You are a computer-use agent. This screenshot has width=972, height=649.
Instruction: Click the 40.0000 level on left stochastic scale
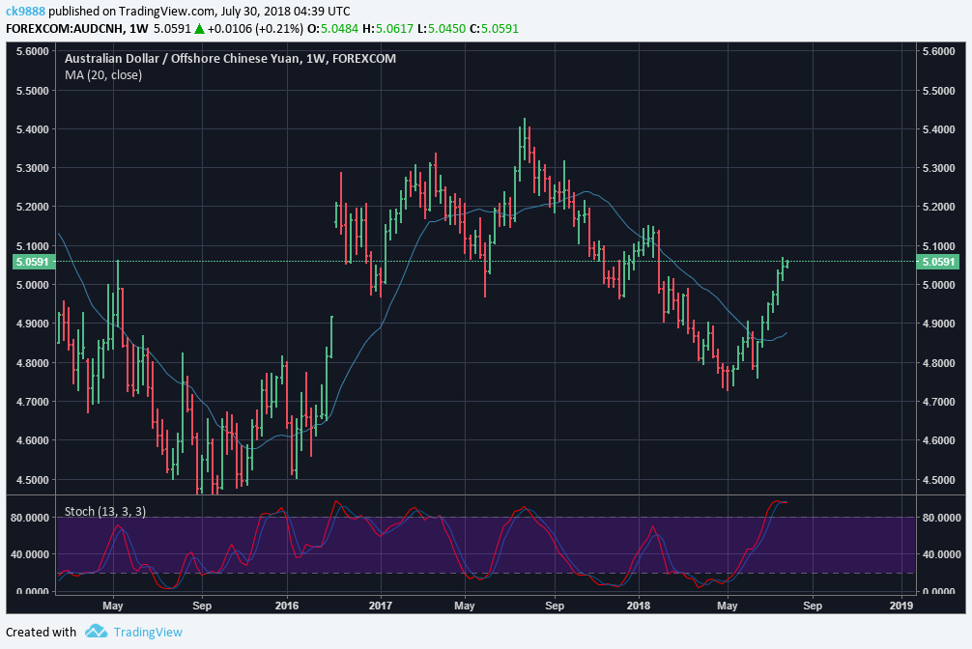[30, 554]
